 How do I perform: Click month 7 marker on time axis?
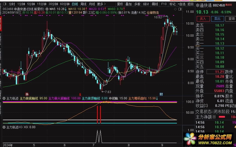point(93,145)
